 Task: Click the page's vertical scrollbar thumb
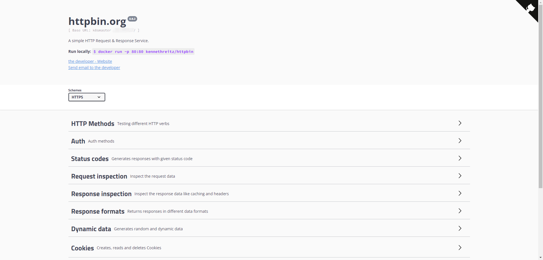tap(540, 93)
